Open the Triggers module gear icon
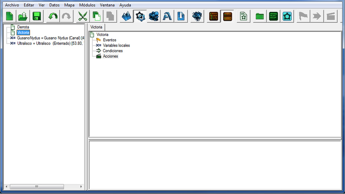Viewport: 345px width, 194px height. pyautogui.click(x=140, y=16)
